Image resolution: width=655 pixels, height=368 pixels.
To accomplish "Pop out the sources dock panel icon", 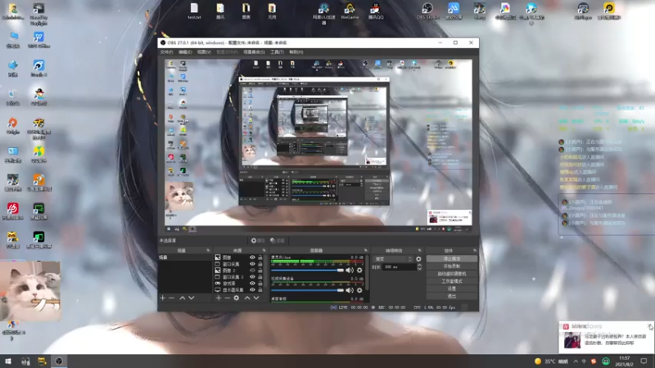I will click(x=264, y=250).
